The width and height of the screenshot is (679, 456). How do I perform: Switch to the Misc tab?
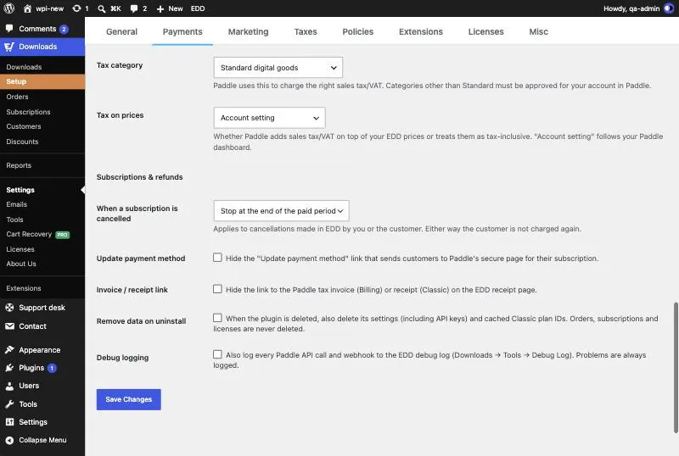(538, 31)
